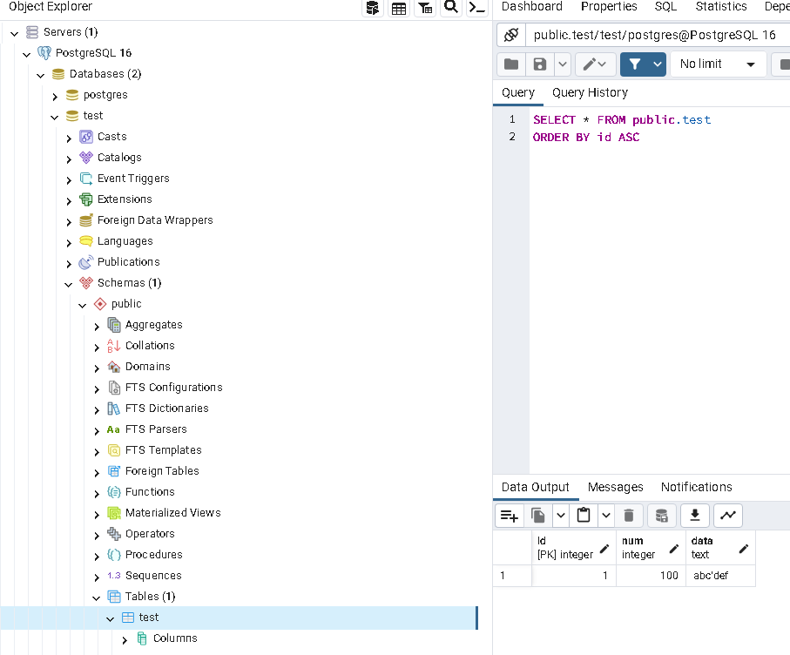
Task: Click the Delete rows trash icon
Action: (x=628, y=516)
